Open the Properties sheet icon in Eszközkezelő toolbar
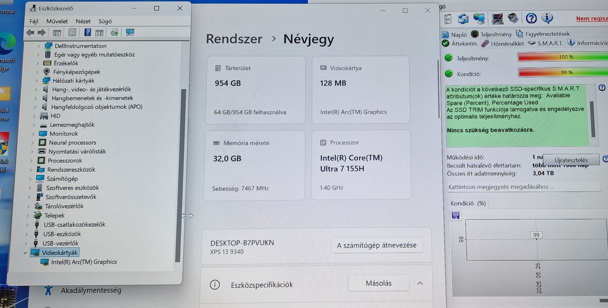Image resolution: width=608 pixels, height=308 pixels. (72, 33)
